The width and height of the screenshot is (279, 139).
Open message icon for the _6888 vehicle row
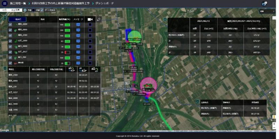tap(78, 25)
